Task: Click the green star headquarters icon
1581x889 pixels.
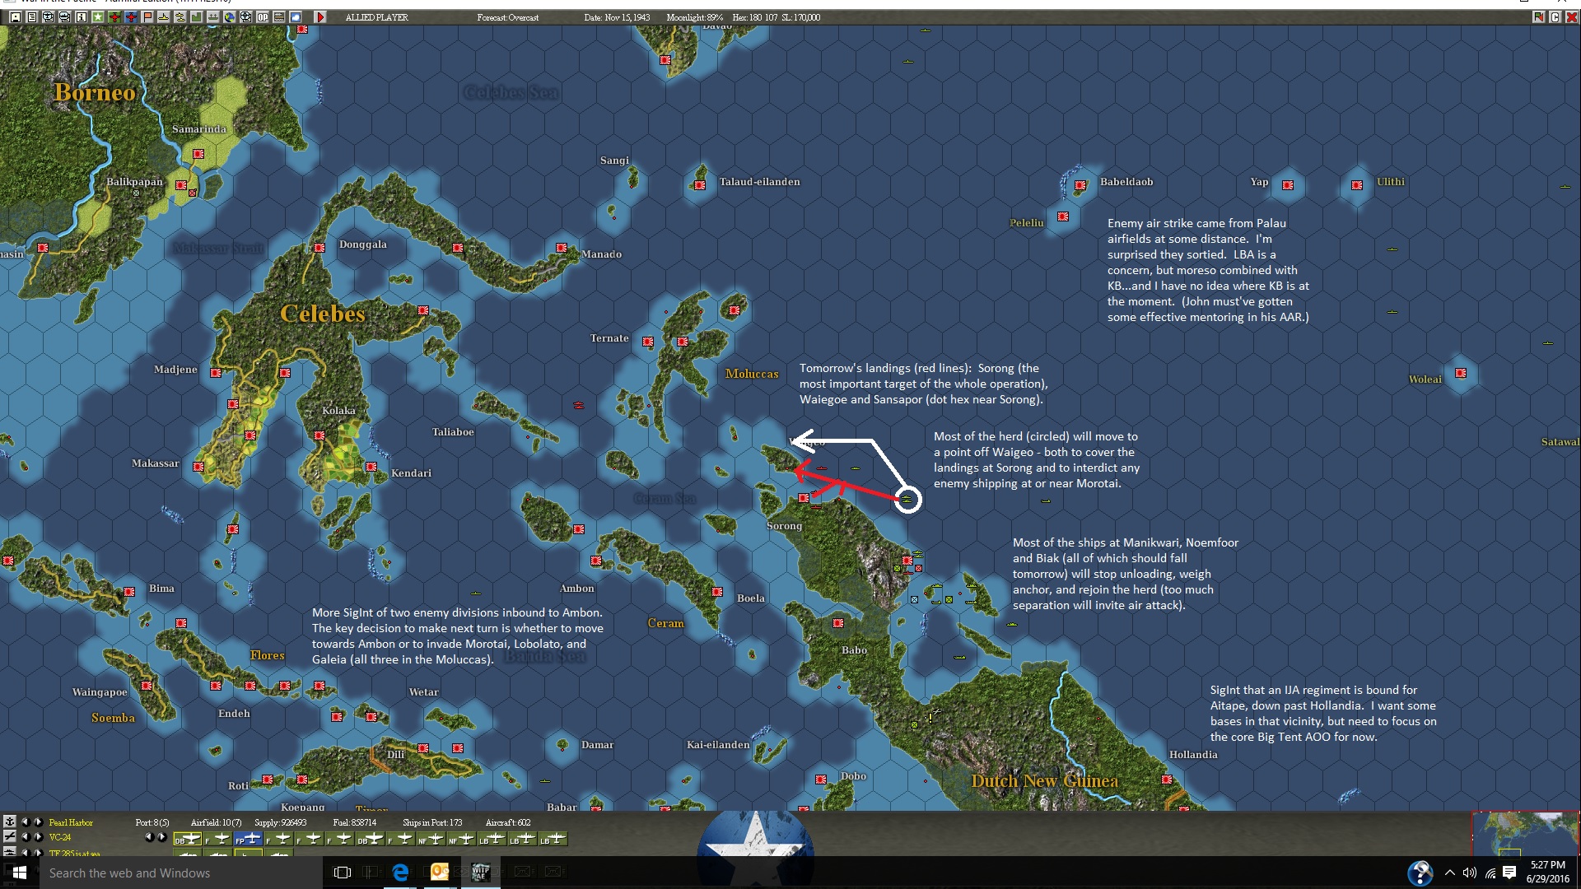Action: click(98, 17)
